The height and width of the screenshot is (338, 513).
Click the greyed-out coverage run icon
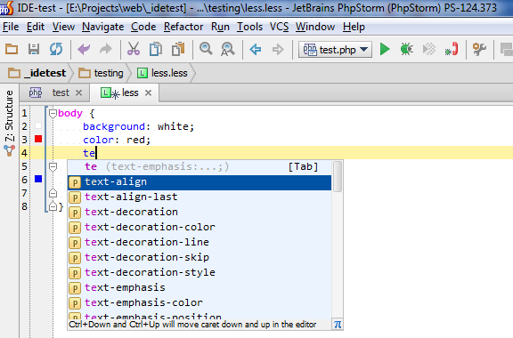429,49
